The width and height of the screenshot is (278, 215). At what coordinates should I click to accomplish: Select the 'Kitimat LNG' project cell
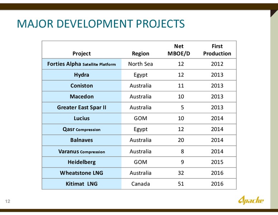pyautogui.click(x=82, y=184)
